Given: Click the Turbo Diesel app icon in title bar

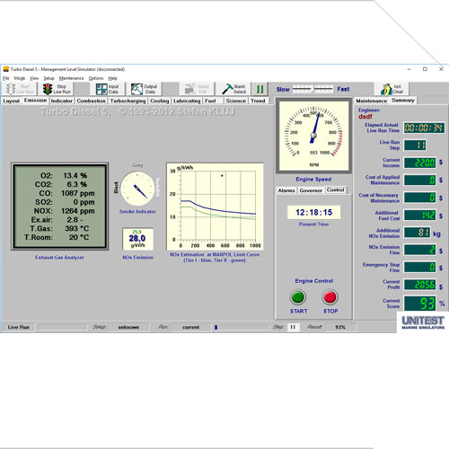Looking at the screenshot, I should click(x=5, y=69).
